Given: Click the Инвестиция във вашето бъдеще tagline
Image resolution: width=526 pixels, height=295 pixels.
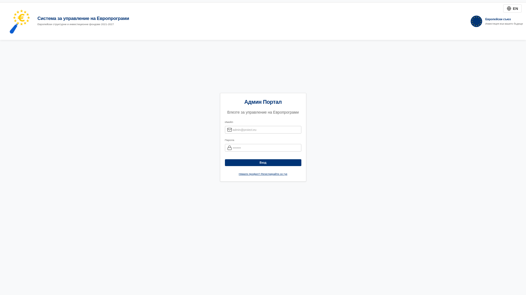Looking at the screenshot, I should click(x=504, y=24).
